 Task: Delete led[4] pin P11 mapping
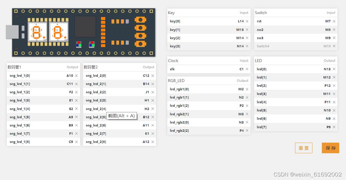point(334,102)
